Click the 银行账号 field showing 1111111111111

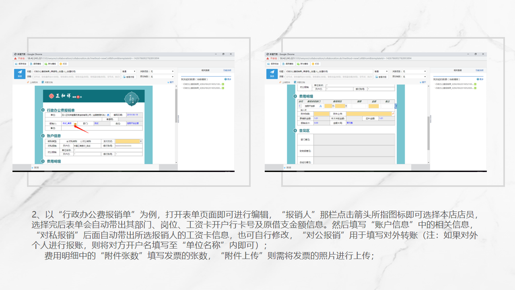(129, 146)
